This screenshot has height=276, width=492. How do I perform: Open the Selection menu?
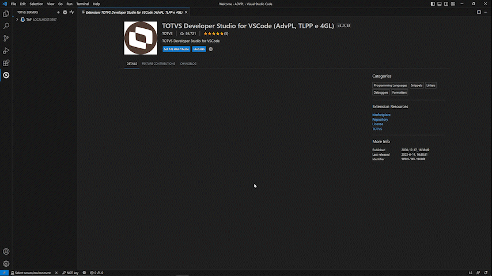pyautogui.click(x=36, y=4)
